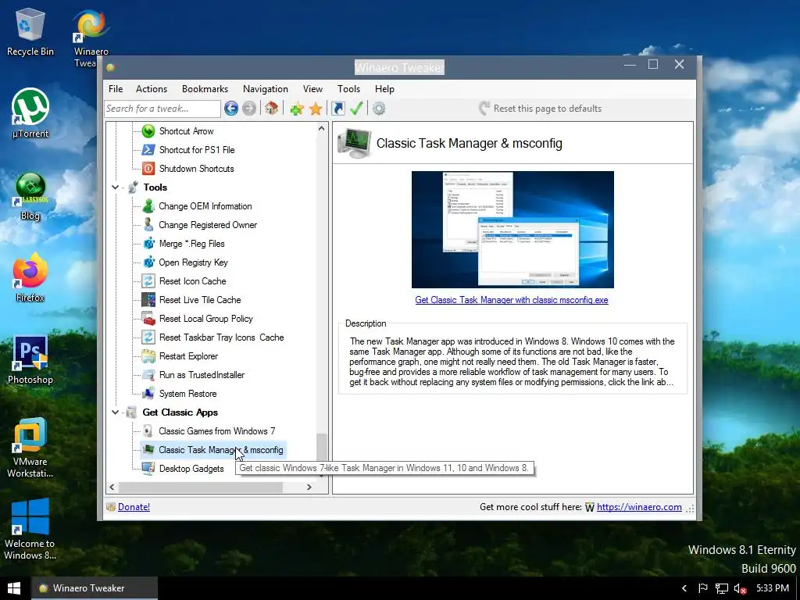
Task: Click the Start button on taskbar
Action: 14,588
